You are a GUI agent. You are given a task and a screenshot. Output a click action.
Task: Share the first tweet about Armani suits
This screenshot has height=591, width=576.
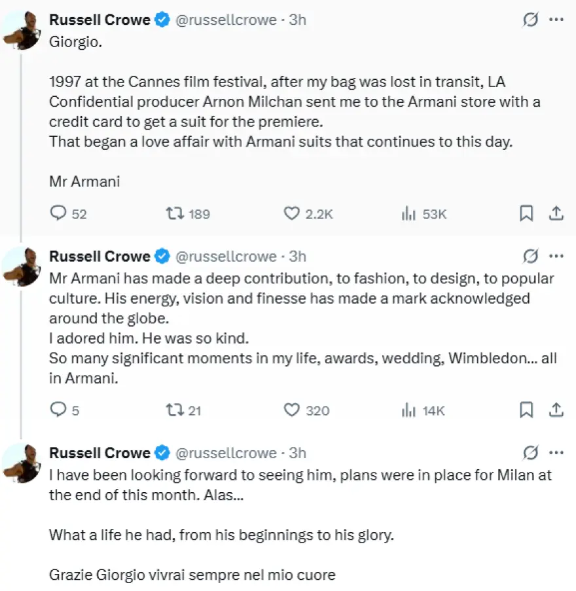(x=556, y=213)
